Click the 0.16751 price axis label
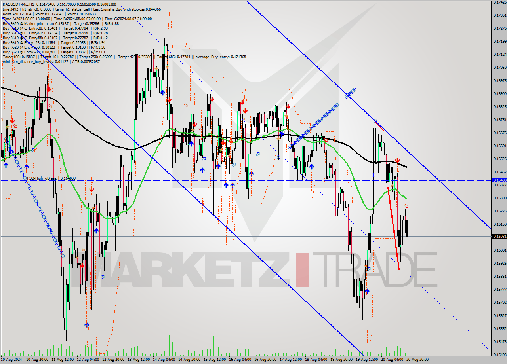 coord(499,119)
